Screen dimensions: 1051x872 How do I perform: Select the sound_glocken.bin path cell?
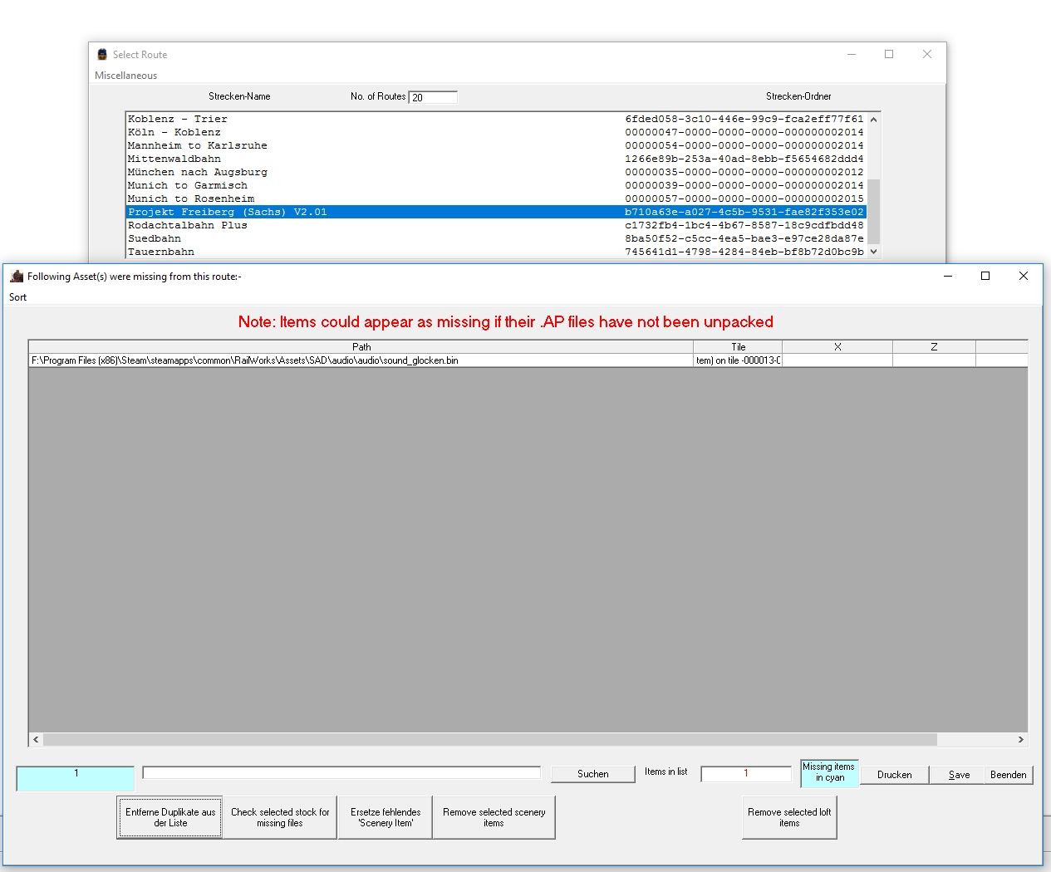361,360
